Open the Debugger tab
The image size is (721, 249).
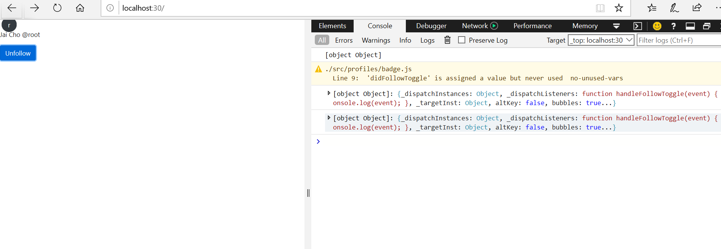coord(431,26)
